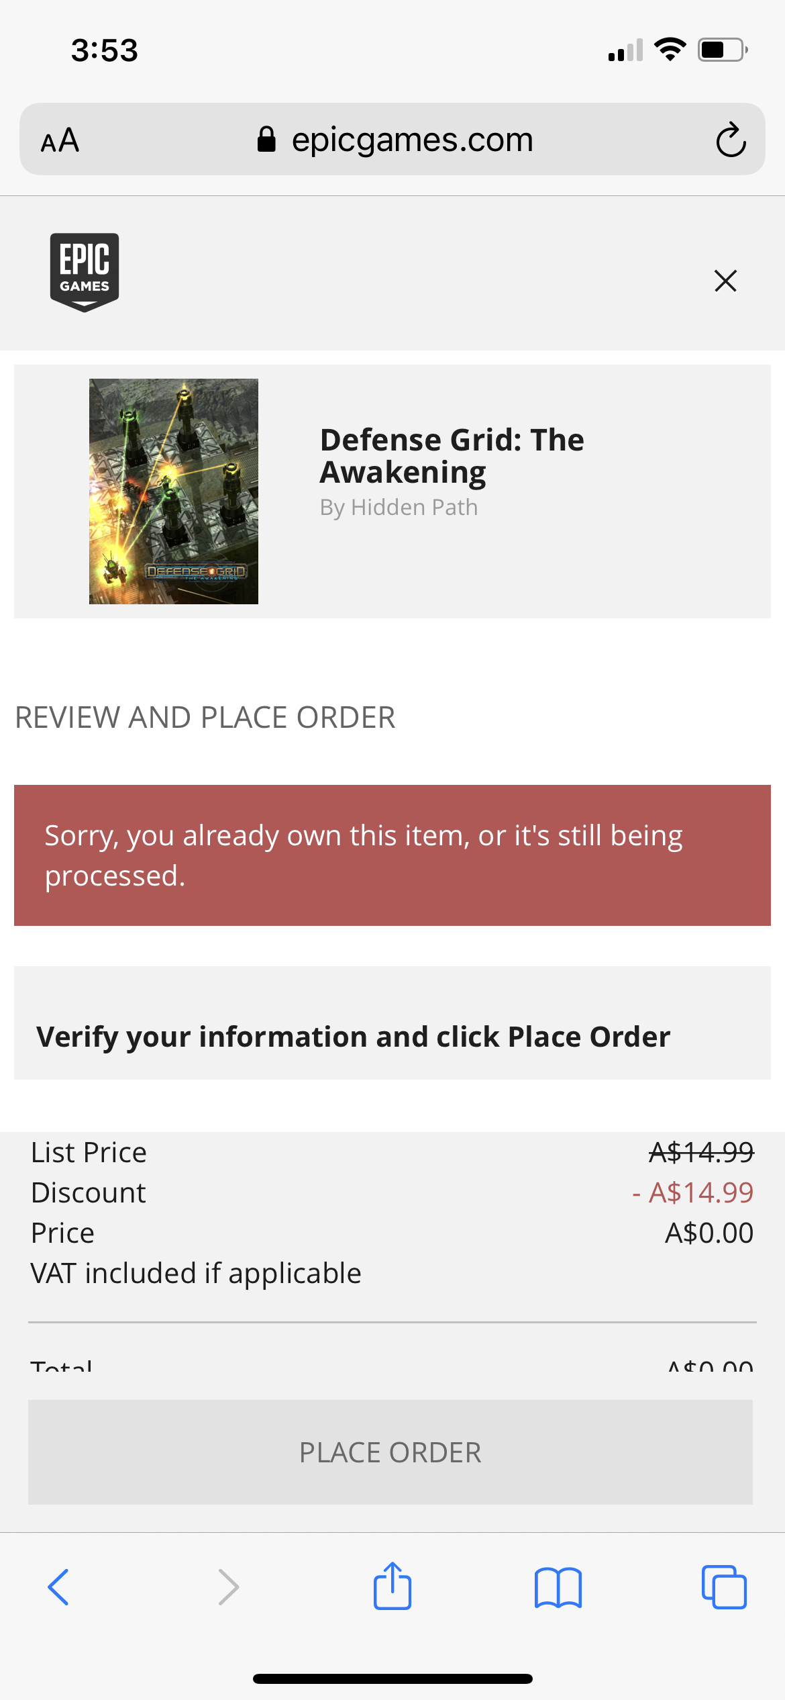Tap the battery status icon
785x1700 pixels.
click(722, 50)
